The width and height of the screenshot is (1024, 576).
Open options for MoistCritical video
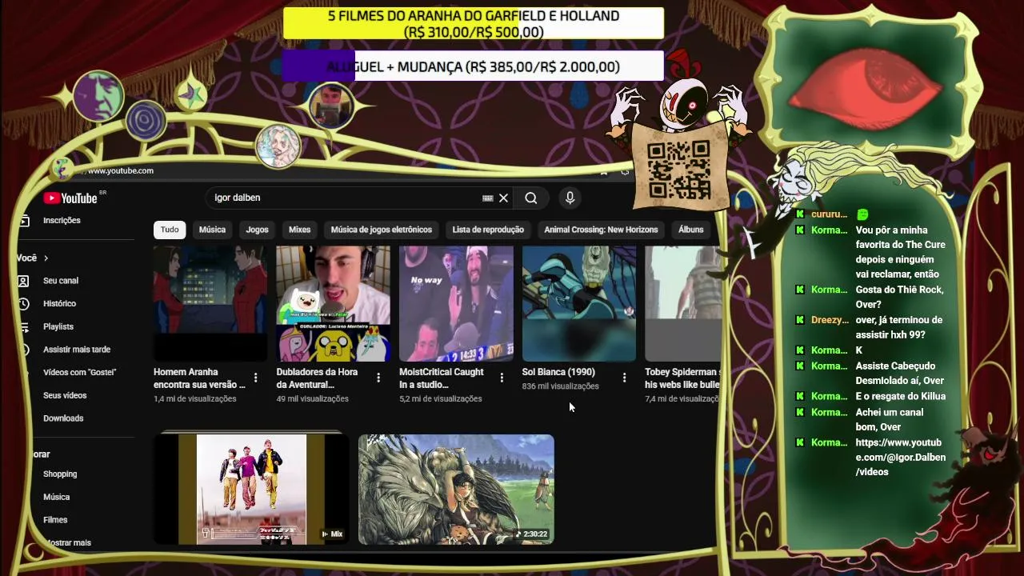502,378
